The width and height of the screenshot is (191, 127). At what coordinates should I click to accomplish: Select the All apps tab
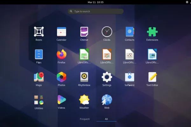106,119
